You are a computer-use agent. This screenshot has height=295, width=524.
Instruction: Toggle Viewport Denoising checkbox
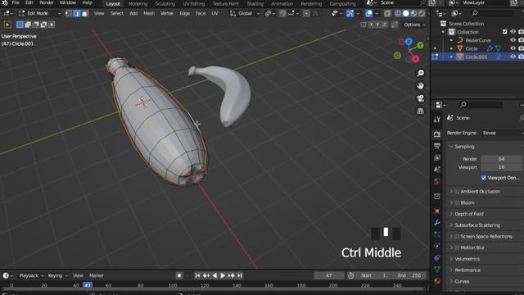click(x=484, y=178)
